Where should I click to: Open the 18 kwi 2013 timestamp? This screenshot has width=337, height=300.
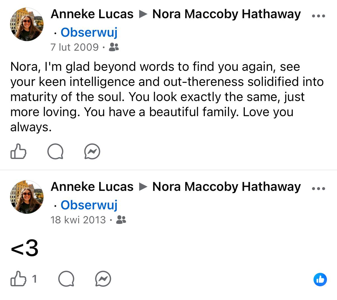point(78,220)
